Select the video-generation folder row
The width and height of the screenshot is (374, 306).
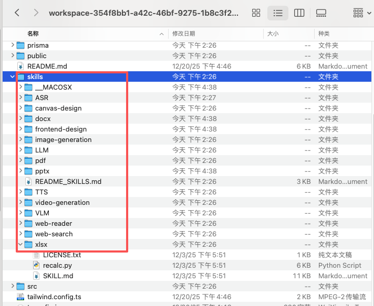pos(62,202)
